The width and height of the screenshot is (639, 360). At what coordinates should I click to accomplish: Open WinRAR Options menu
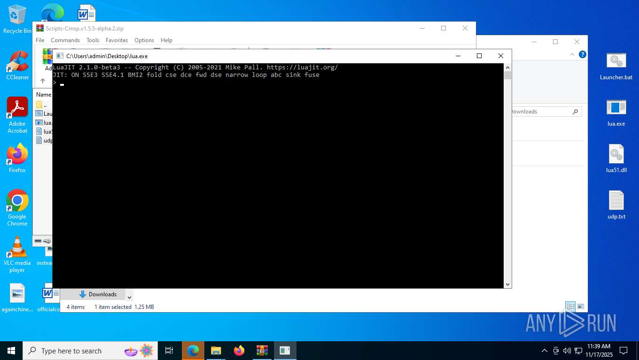[144, 40]
